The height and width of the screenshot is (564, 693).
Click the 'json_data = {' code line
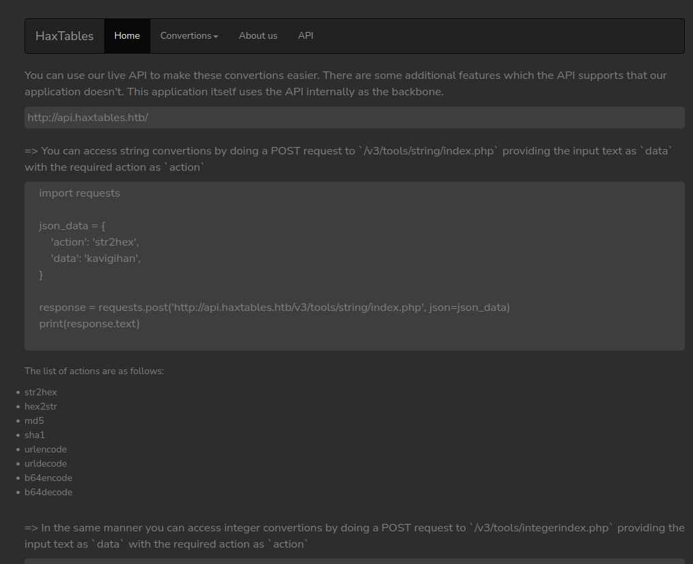coord(72,226)
